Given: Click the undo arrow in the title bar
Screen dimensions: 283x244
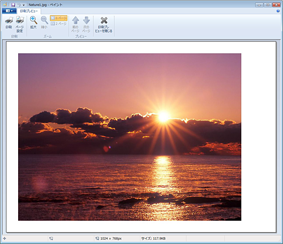Looking at the screenshot, I should pyautogui.click(x=19, y=5).
